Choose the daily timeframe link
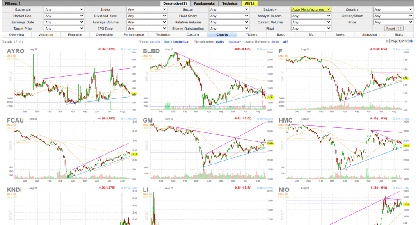The height and width of the screenshot is (225, 420). click(x=220, y=42)
